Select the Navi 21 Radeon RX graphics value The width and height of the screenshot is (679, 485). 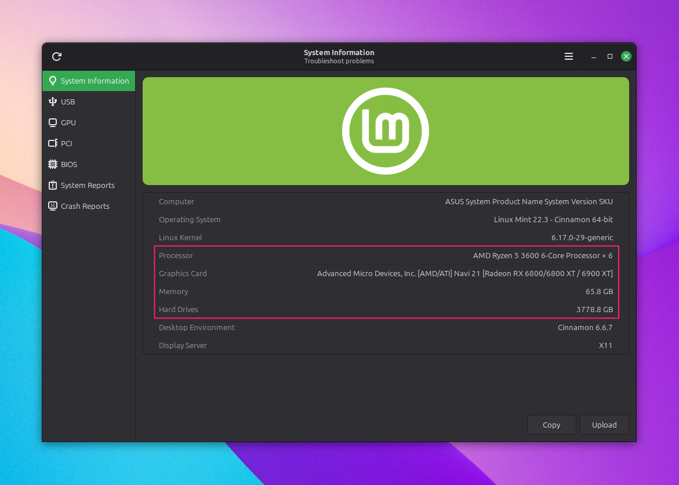pyautogui.click(x=465, y=273)
